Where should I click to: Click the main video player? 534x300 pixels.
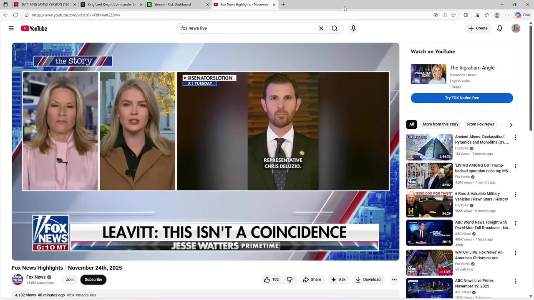click(x=205, y=152)
